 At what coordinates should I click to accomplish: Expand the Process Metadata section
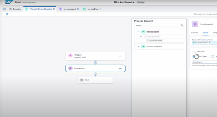pos(139,47)
